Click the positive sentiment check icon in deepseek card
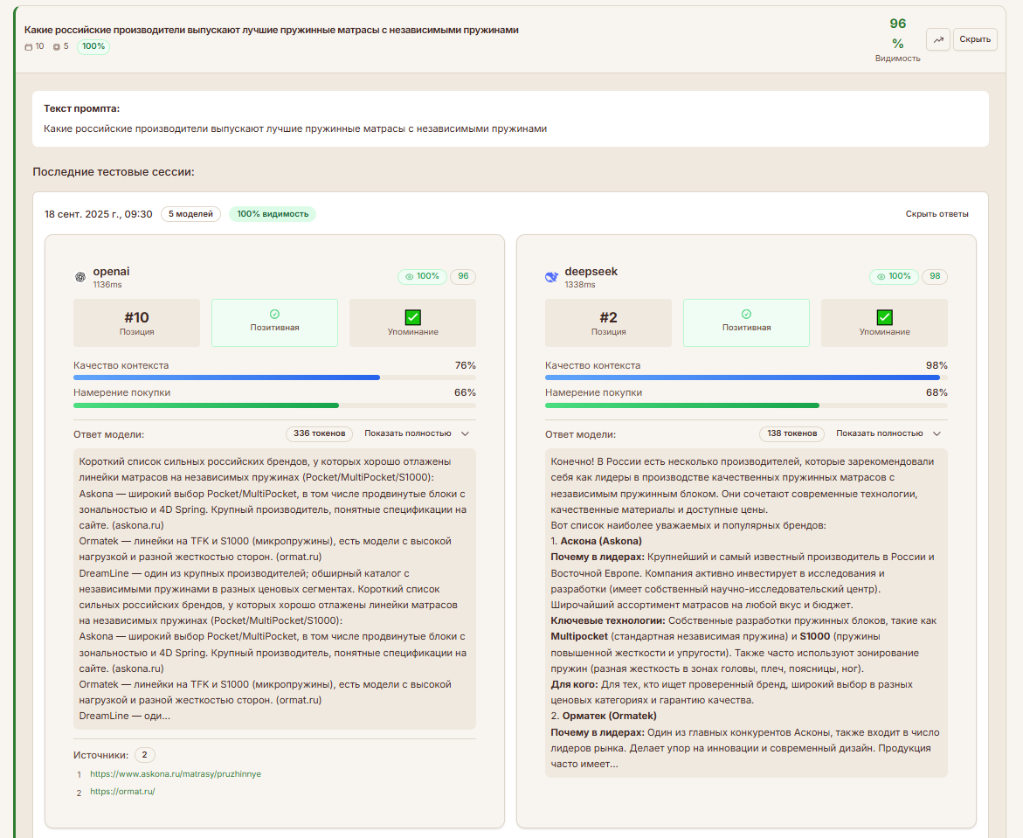The width and height of the screenshot is (1023, 838). [x=746, y=314]
